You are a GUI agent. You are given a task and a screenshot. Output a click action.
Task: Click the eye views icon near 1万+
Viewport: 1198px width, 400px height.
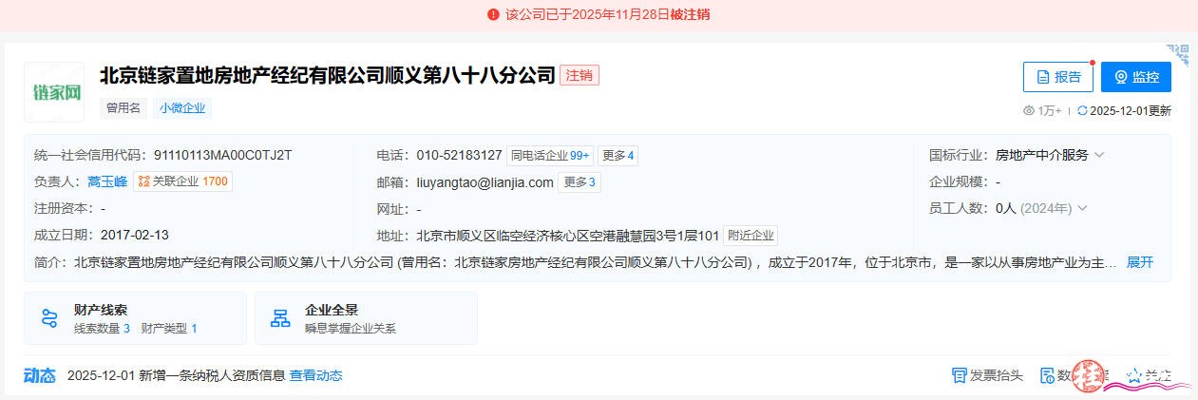(x=1029, y=111)
